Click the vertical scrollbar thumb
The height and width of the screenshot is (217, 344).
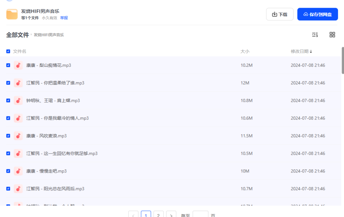pos(343,60)
